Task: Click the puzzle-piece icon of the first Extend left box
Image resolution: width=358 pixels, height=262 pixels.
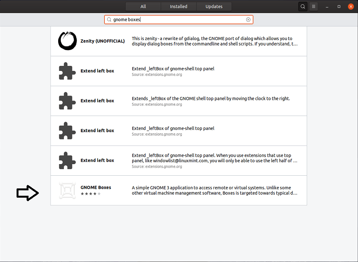Action: pos(67,71)
